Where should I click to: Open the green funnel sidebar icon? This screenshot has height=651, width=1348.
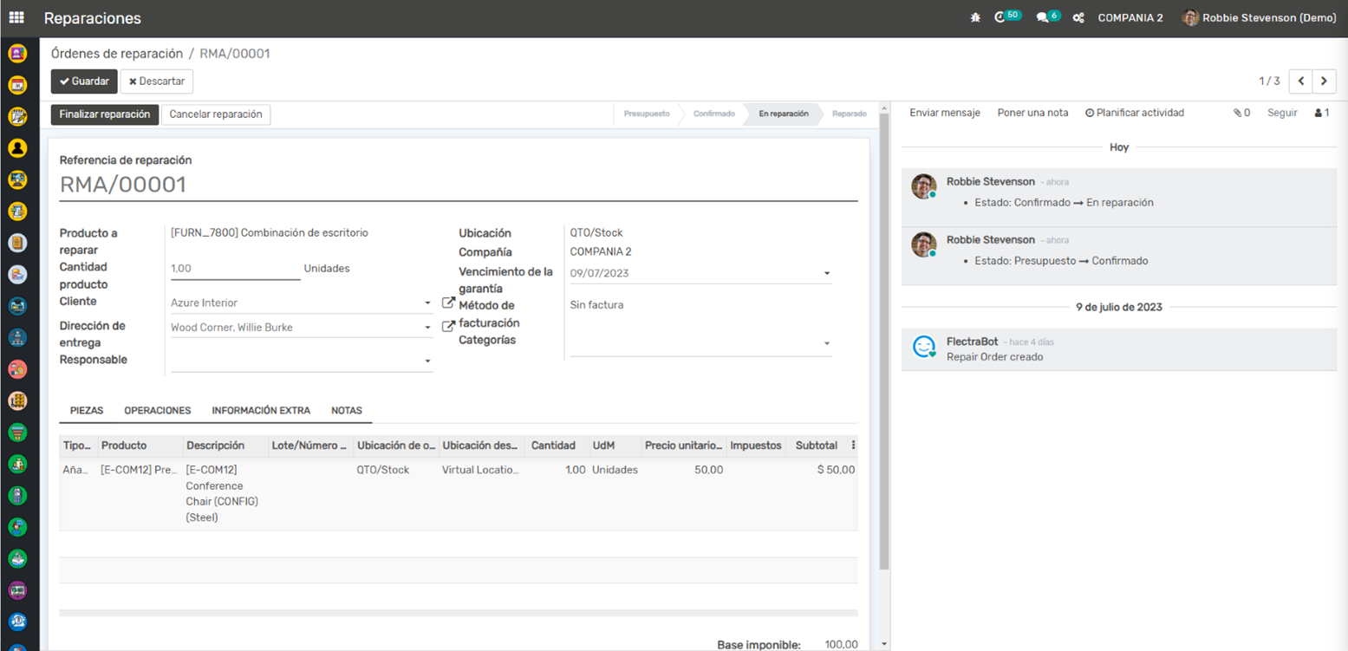[17, 433]
